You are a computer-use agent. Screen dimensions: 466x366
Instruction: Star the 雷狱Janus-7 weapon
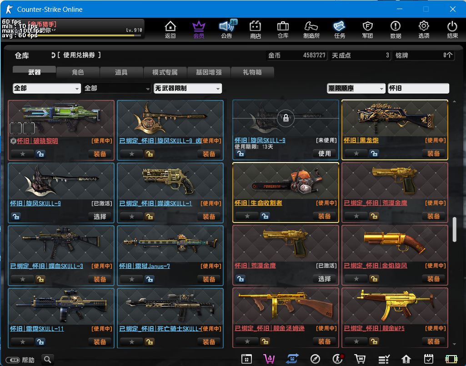coord(132,279)
